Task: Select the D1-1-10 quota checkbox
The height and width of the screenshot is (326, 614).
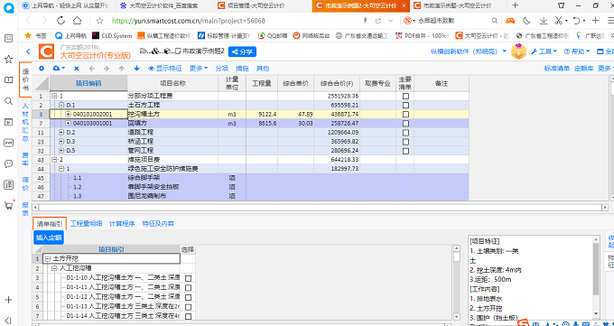Action: click(188, 278)
